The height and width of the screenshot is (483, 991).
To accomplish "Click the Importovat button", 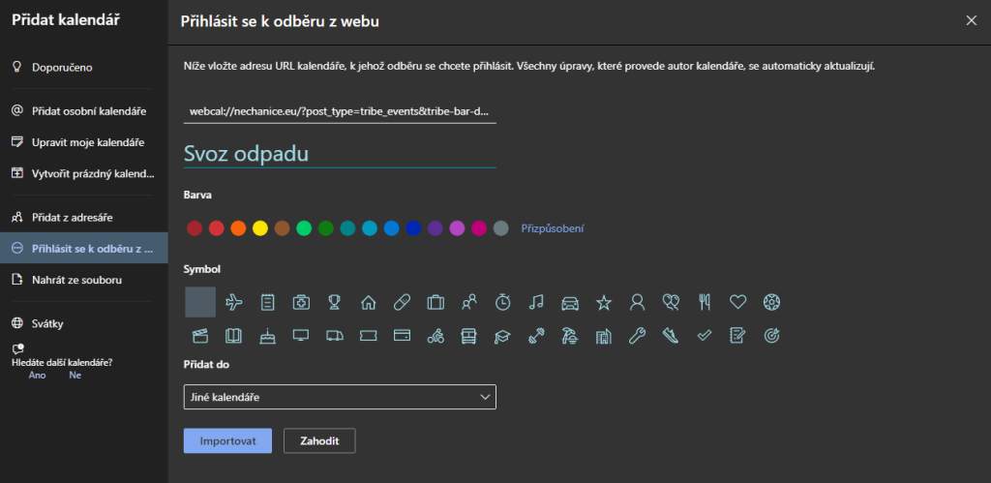I will pos(227,440).
